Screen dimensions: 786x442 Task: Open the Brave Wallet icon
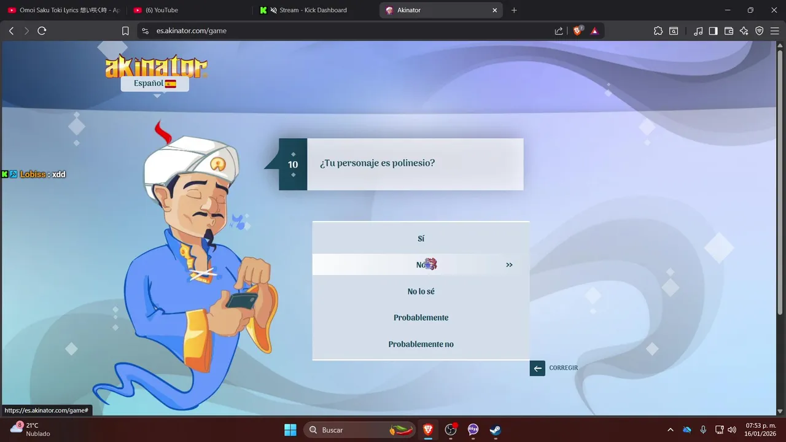(729, 31)
